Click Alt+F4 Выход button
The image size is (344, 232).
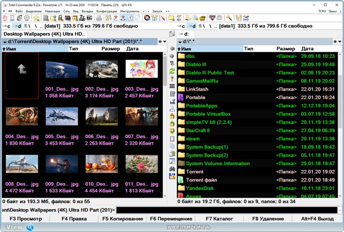click(317, 219)
